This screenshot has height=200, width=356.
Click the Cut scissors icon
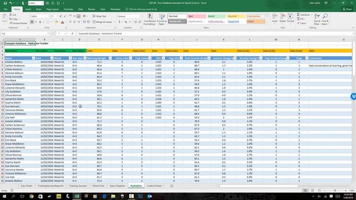pos(11,15)
